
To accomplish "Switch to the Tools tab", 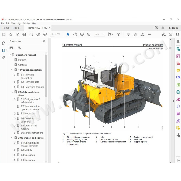I will (16, 28).
